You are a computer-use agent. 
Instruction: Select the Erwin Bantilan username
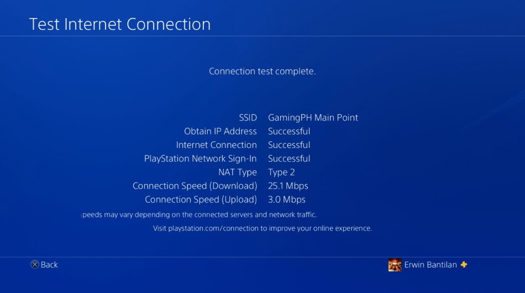click(431, 265)
